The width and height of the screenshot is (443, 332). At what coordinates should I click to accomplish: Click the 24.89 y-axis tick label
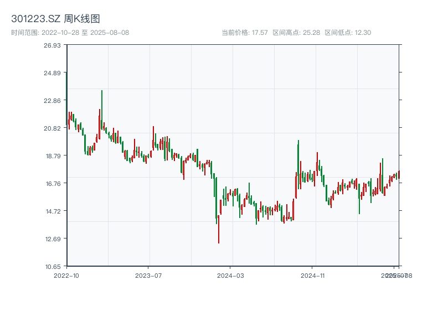[x=53, y=73]
